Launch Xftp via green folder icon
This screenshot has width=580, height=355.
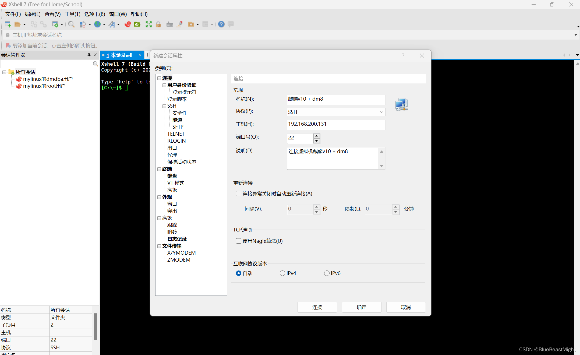(x=137, y=24)
